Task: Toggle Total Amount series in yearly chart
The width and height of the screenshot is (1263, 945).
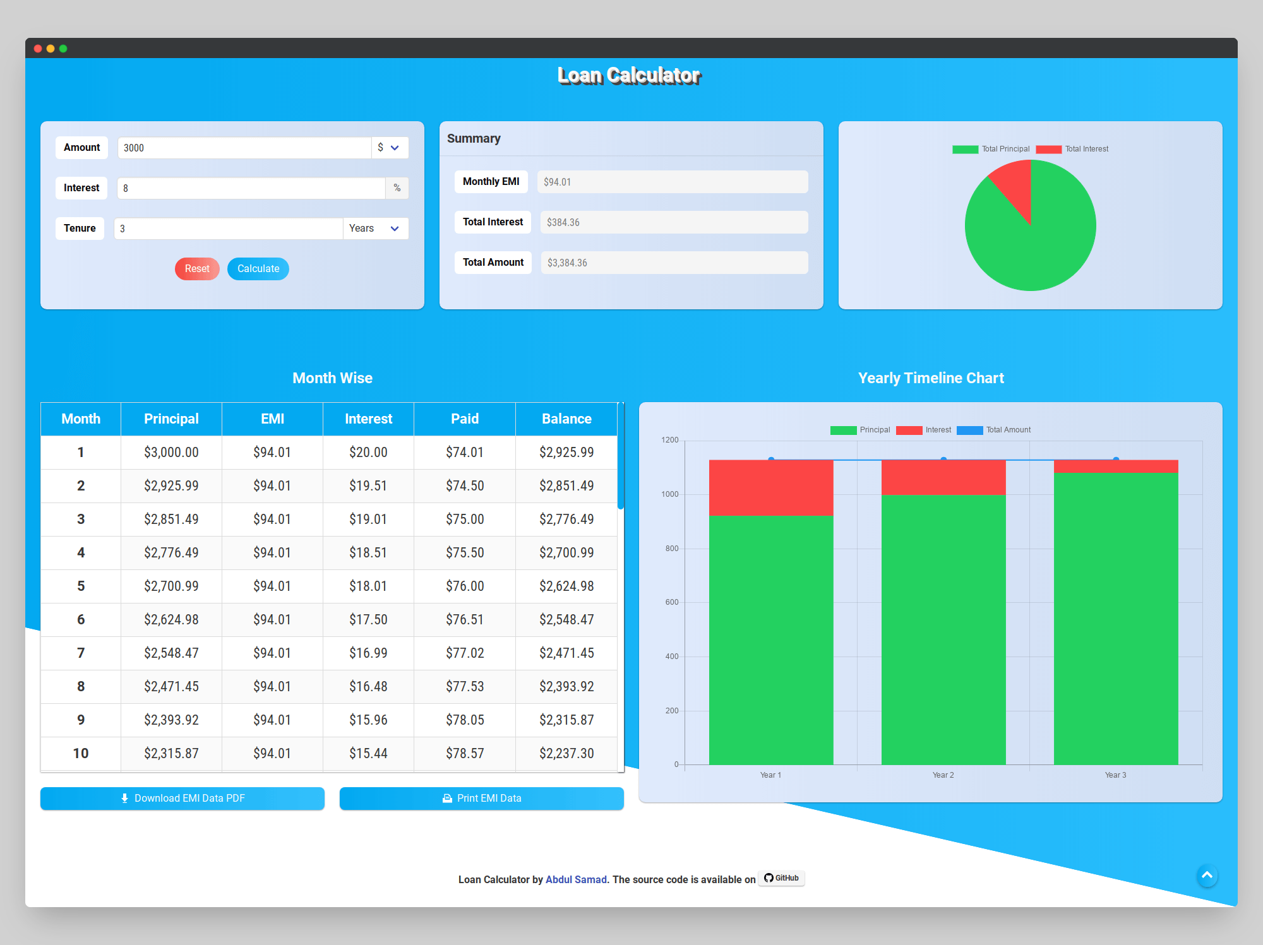Action: (994, 430)
